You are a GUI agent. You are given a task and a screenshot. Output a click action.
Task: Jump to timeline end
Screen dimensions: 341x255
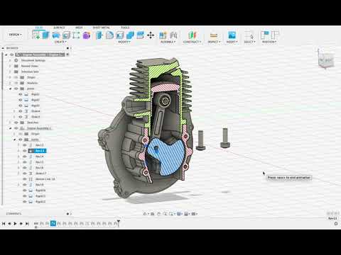point(27,223)
